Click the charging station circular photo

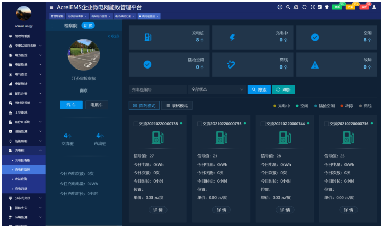click(84, 55)
